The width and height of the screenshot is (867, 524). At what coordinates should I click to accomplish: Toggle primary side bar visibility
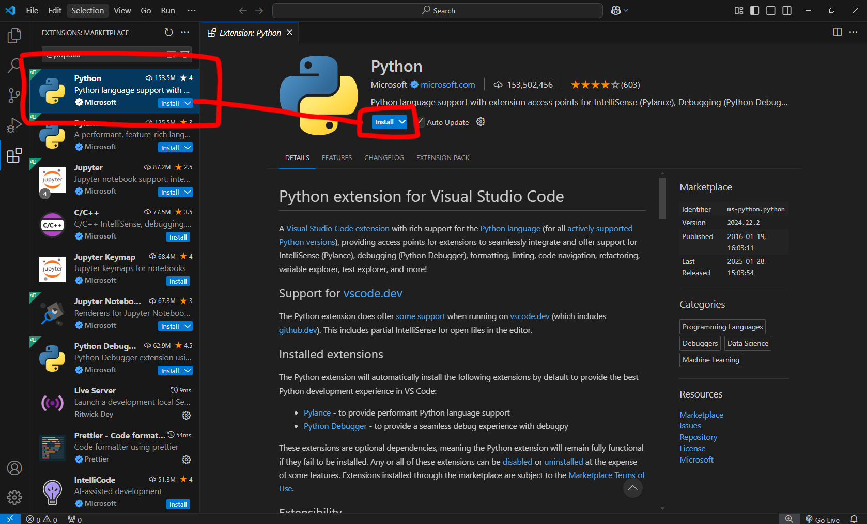pyautogui.click(x=755, y=10)
